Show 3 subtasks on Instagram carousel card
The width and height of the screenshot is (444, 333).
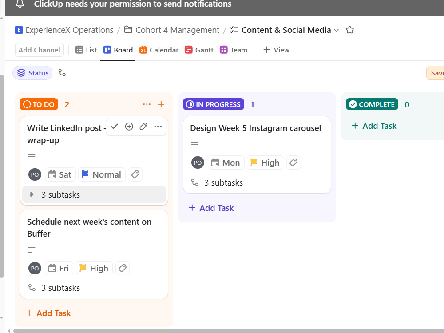(217, 182)
